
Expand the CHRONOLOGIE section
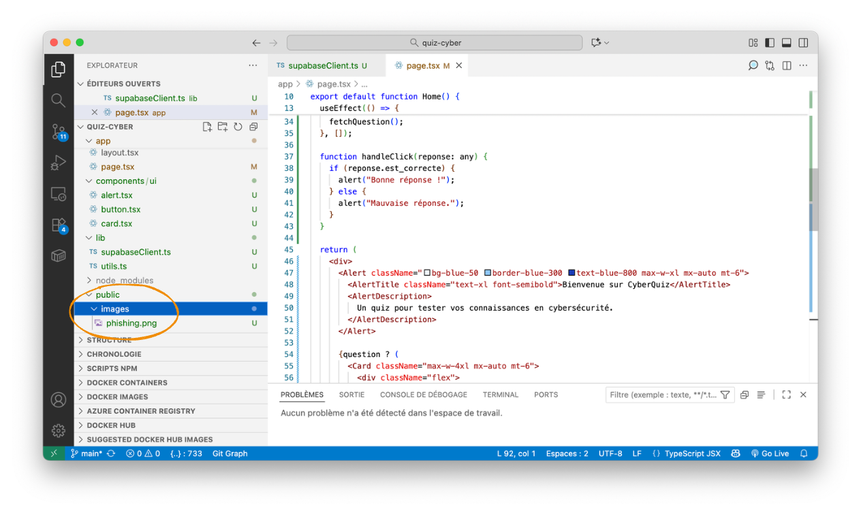[114, 354]
